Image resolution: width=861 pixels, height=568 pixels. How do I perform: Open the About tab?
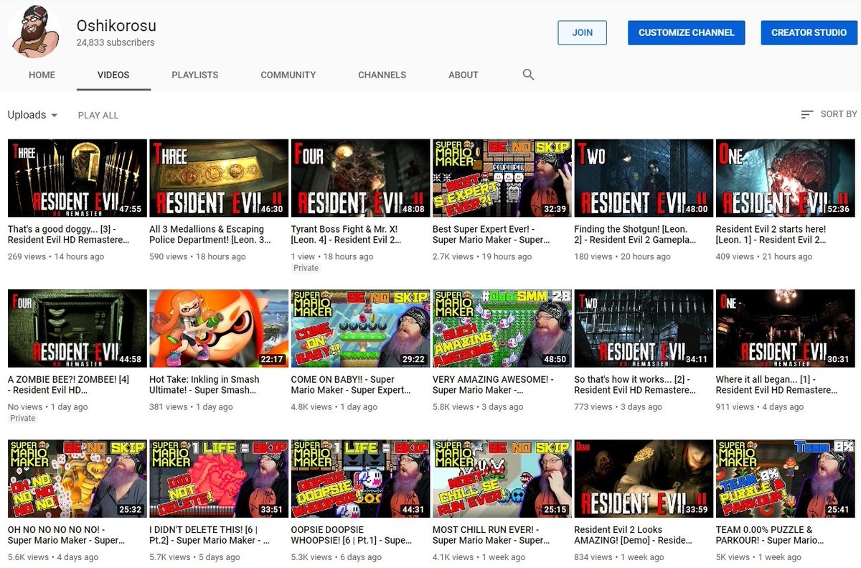(x=464, y=75)
